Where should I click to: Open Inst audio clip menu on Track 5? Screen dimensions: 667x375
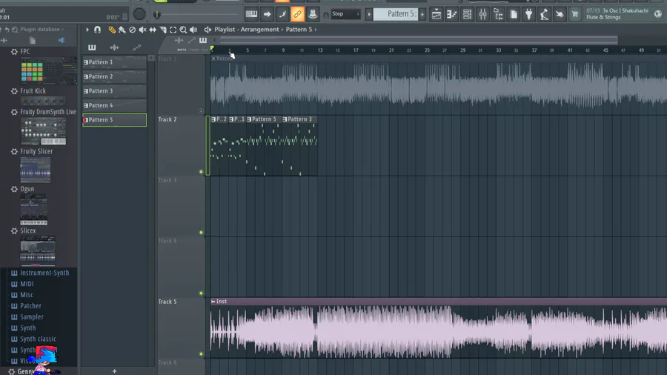[213, 302]
